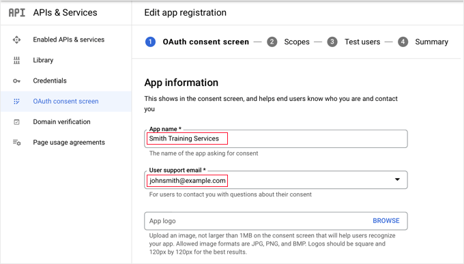
Task: Click 'This shows in the consent screen' description
Action: [x=271, y=104]
